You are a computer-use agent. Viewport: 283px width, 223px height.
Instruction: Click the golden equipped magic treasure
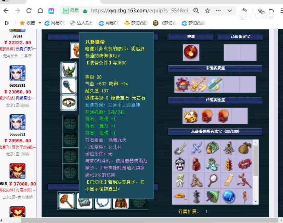pyautogui.click(x=191, y=116)
